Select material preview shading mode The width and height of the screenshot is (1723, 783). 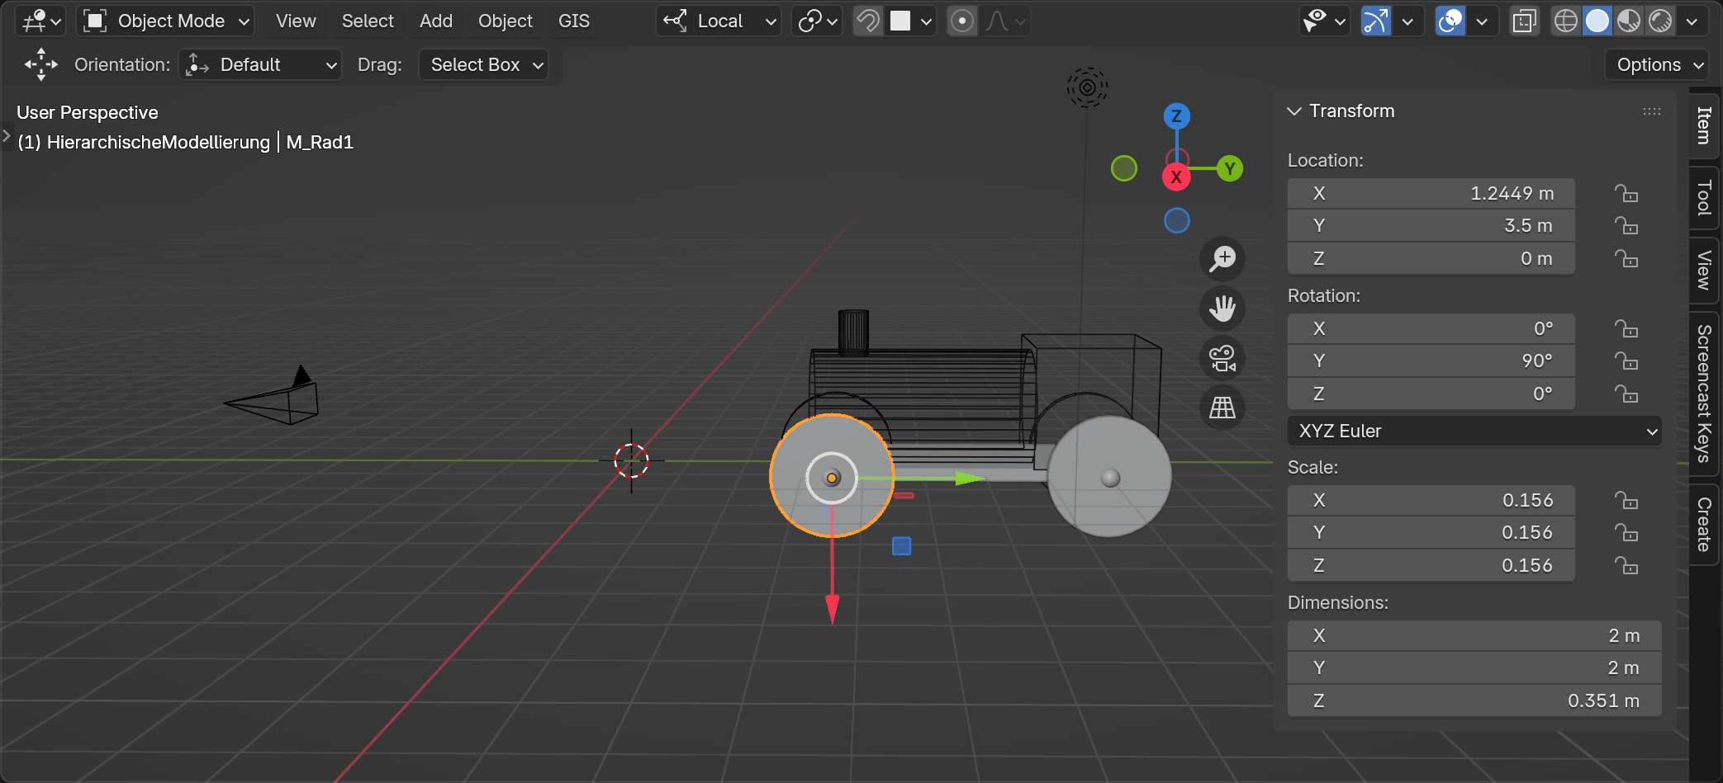(x=1628, y=21)
